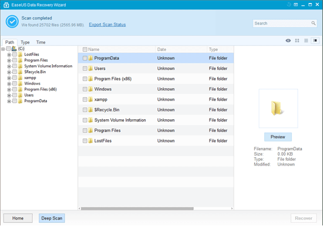Click the ProgramData folder icon in file list
Viewport: 323px width, 226px height.
click(90, 58)
